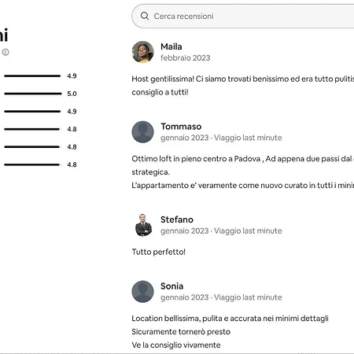Viewport: 354px width, 354px height.
Task: Click the rating bar showing 5.0
Action: point(33,94)
